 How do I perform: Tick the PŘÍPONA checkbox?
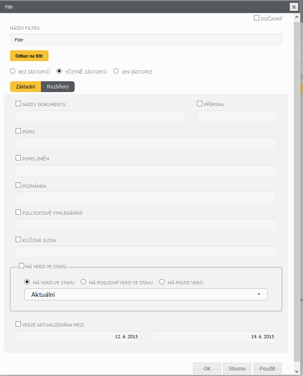[199, 104]
